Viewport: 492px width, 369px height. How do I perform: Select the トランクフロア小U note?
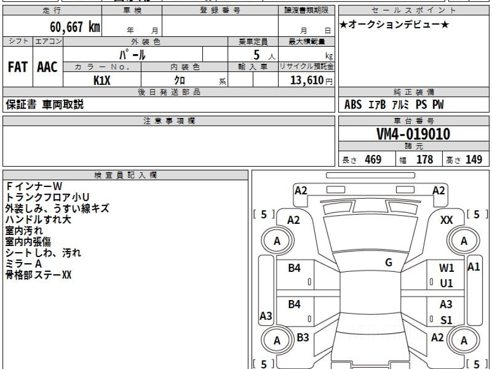[48, 198]
